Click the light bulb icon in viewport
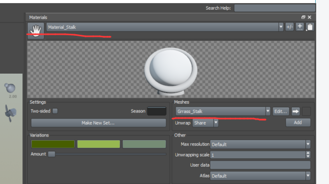This screenshot has height=184, width=329. pyautogui.click(x=10, y=88)
